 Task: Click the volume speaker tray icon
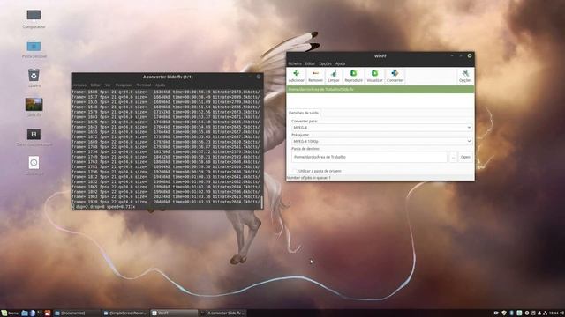point(561,313)
